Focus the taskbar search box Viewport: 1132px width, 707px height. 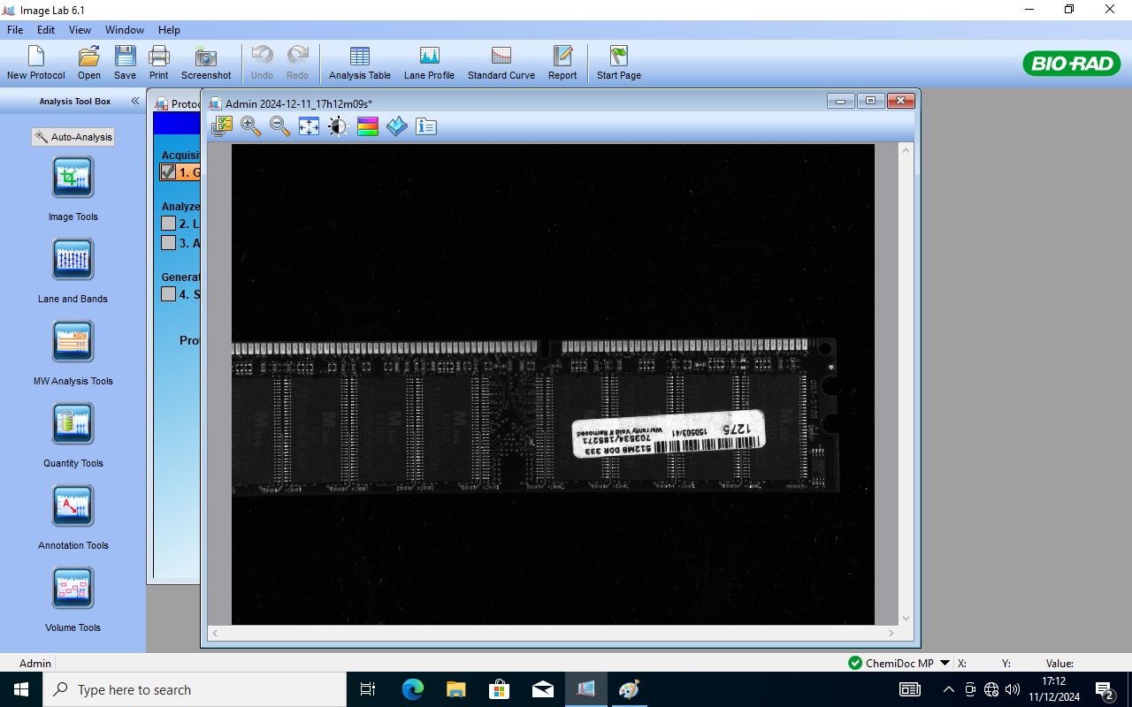pyautogui.click(x=195, y=689)
